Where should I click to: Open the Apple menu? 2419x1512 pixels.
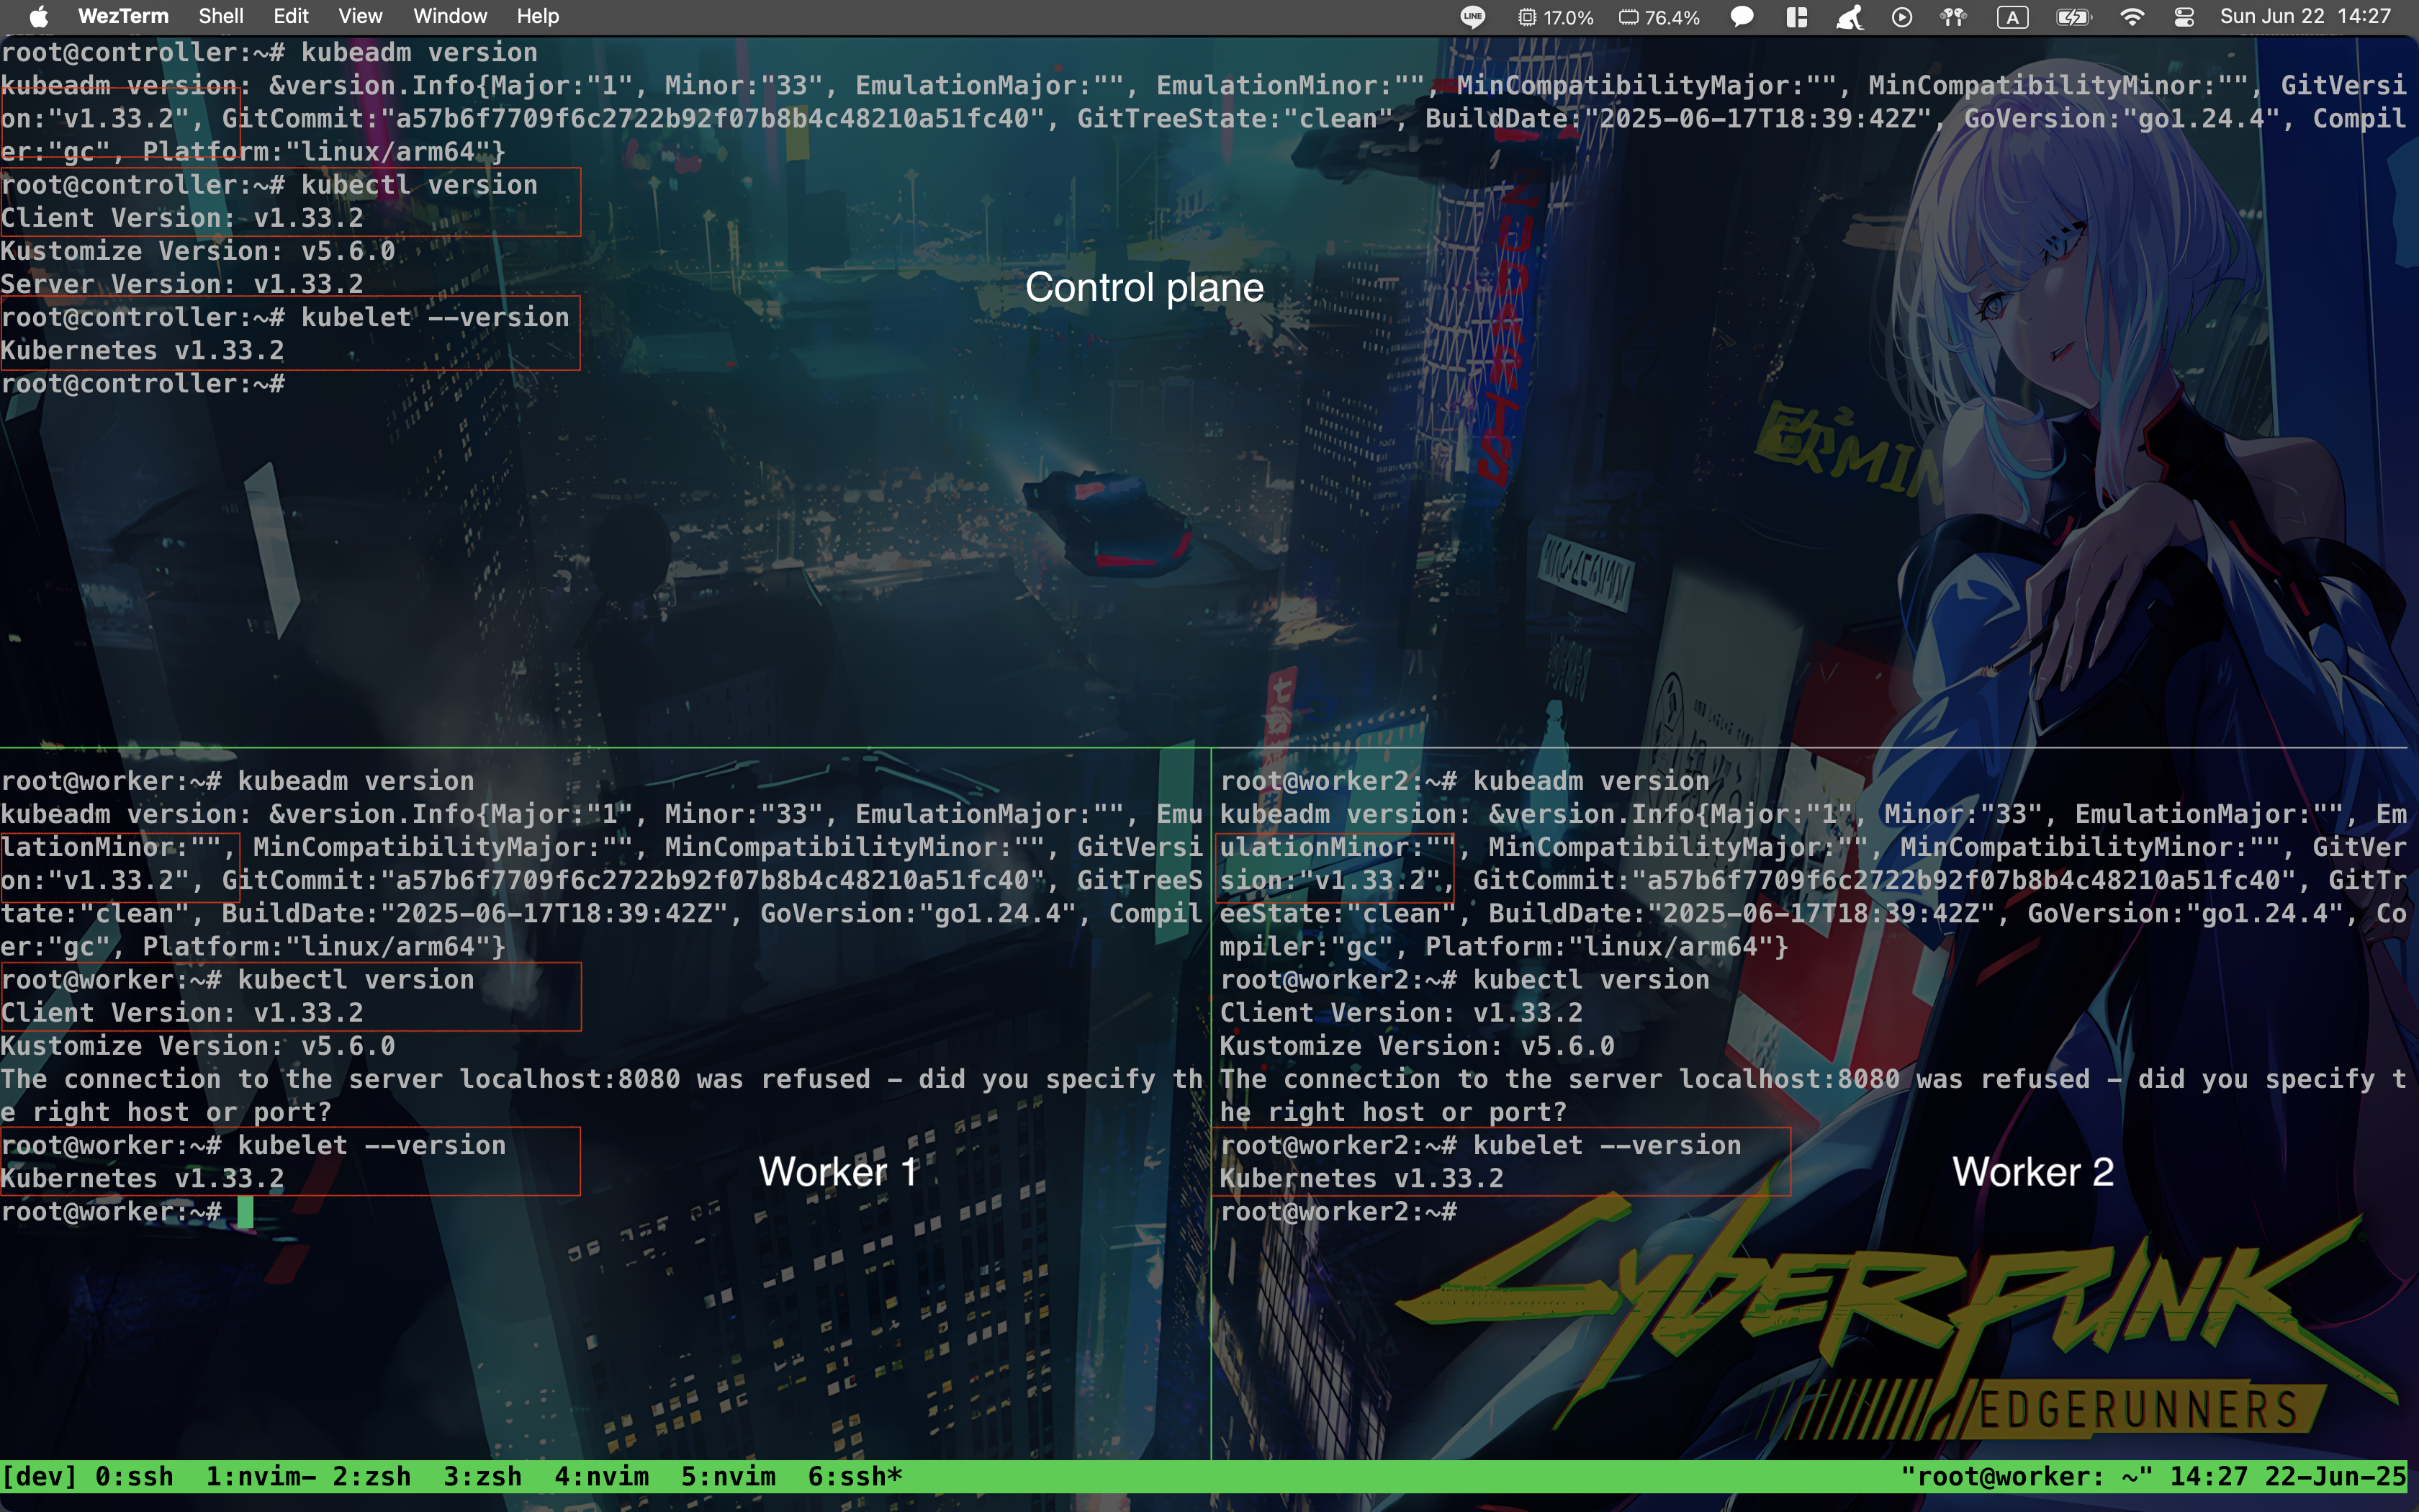38,17
